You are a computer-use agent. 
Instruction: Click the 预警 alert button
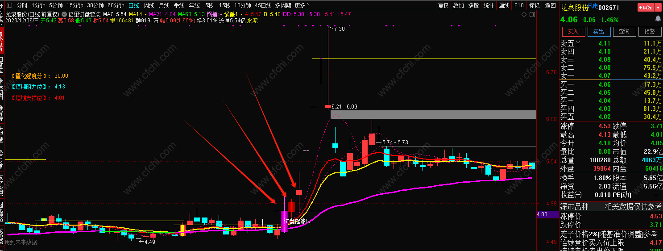tap(649, 31)
